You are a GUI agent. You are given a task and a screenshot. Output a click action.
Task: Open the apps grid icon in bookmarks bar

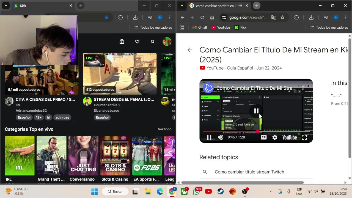click(x=182, y=28)
